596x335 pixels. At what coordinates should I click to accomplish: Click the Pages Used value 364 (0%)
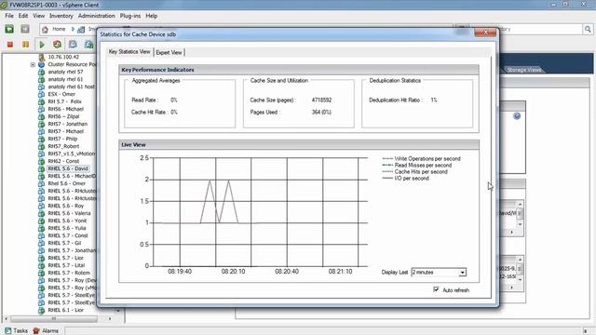click(321, 112)
